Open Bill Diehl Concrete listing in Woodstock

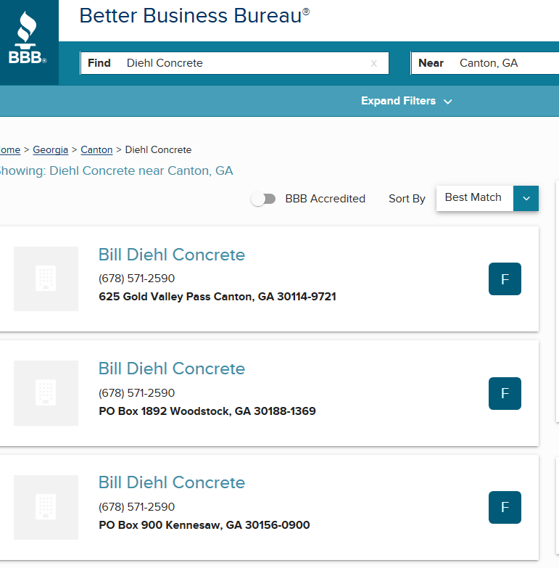tap(172, 369)
